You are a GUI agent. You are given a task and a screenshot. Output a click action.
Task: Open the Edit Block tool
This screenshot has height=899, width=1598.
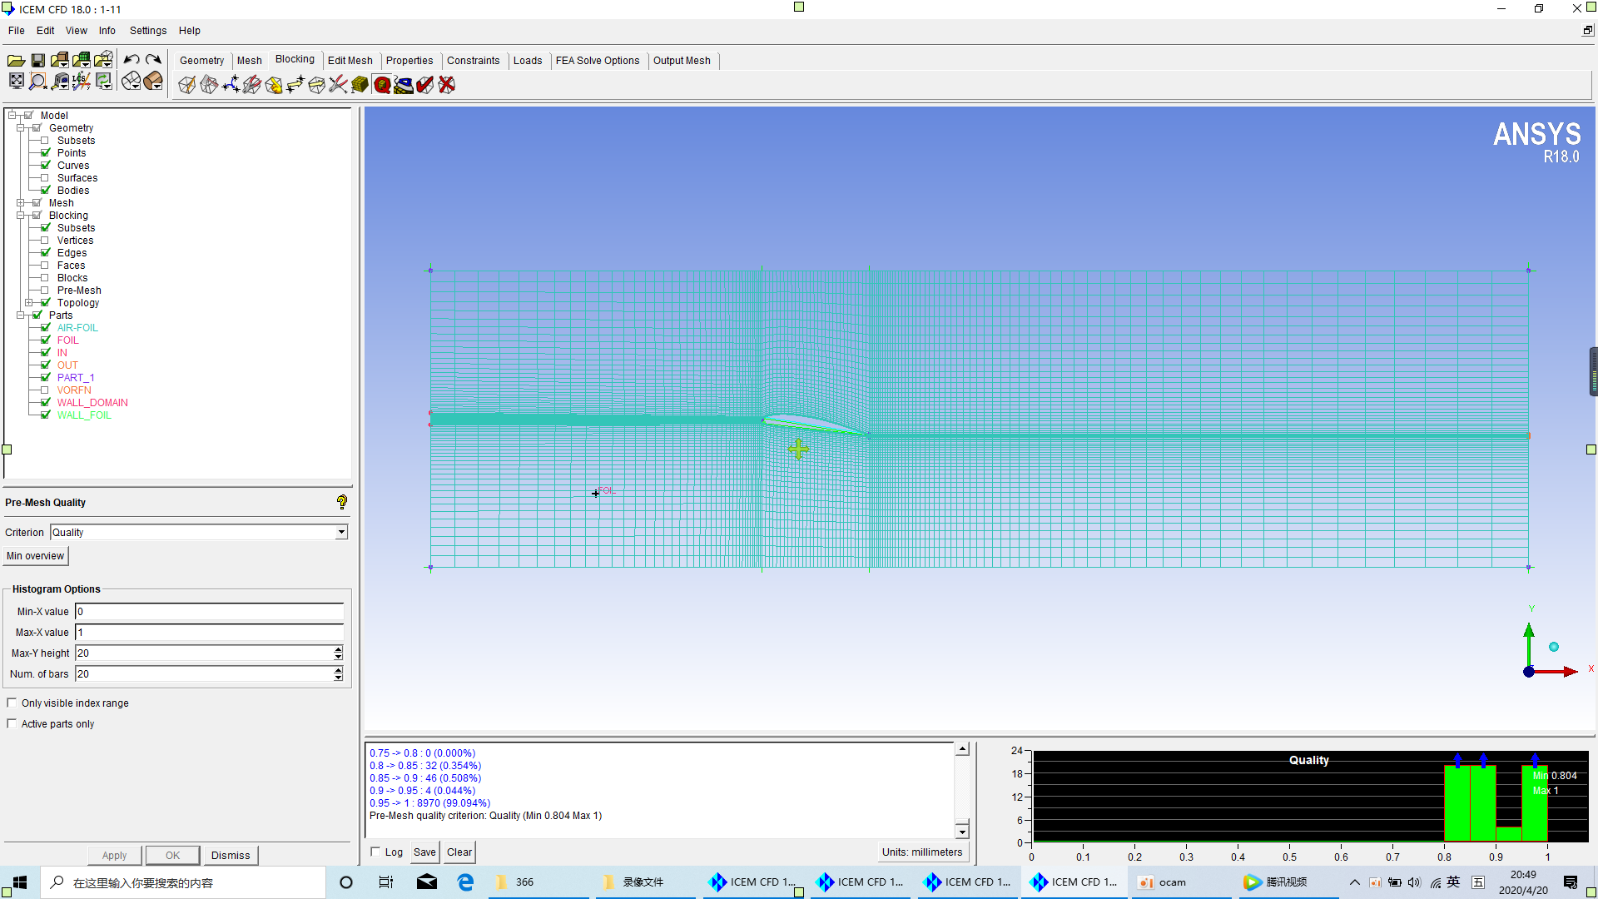click(x=252, y=85)
